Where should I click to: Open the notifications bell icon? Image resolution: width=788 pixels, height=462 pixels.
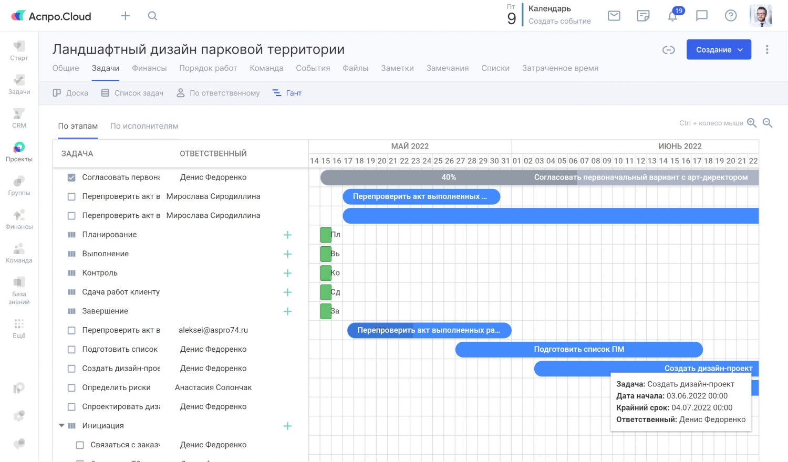click(672, 16)
